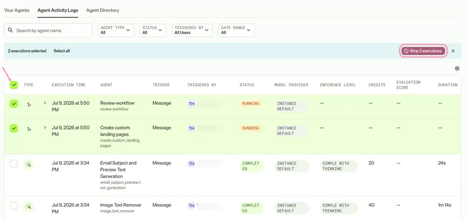Screen dimensions: 467x220
Task: Click the Triggered By column header
Action: 201,85
